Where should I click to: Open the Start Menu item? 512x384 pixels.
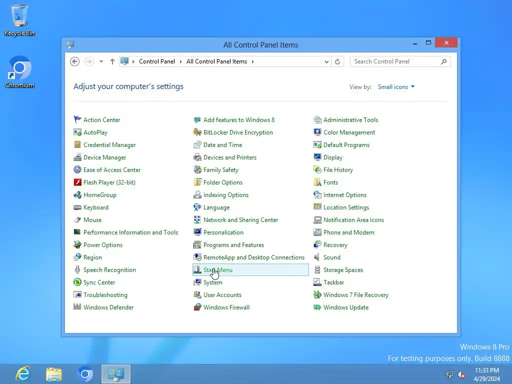pos(250,269)
